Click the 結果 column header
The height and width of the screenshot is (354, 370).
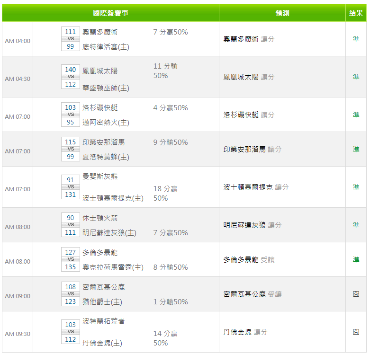356,13
